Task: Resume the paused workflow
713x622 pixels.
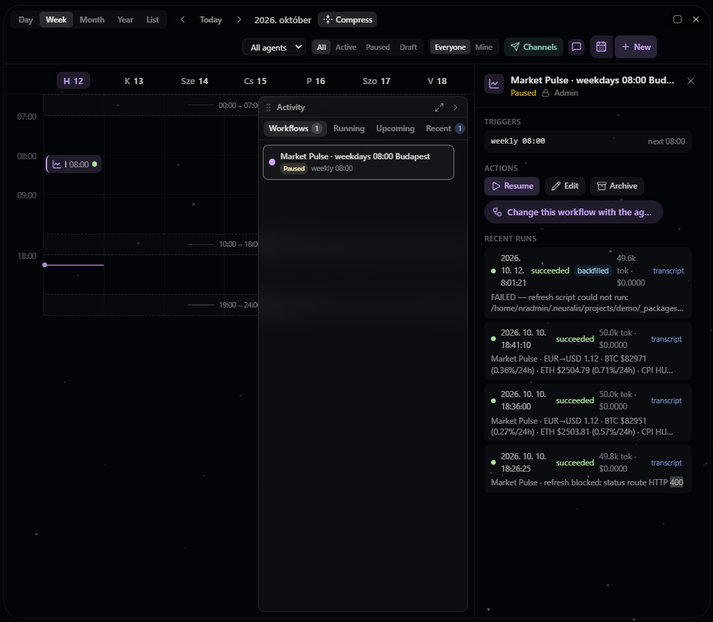Action: (x=512, y=186)
